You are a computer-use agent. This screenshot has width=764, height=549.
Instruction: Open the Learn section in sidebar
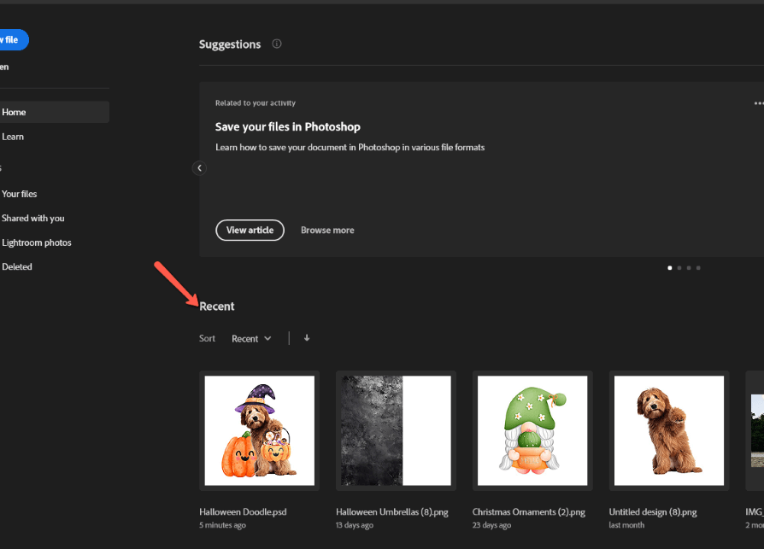tap(13, 137)
